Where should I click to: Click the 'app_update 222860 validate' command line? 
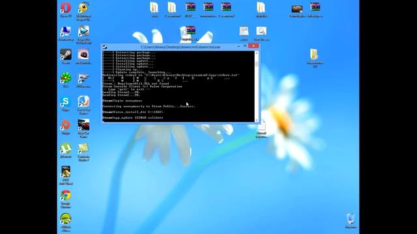[x=133, y=118]
